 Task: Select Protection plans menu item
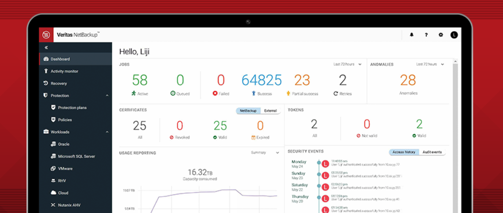click(x=72, y=108)
